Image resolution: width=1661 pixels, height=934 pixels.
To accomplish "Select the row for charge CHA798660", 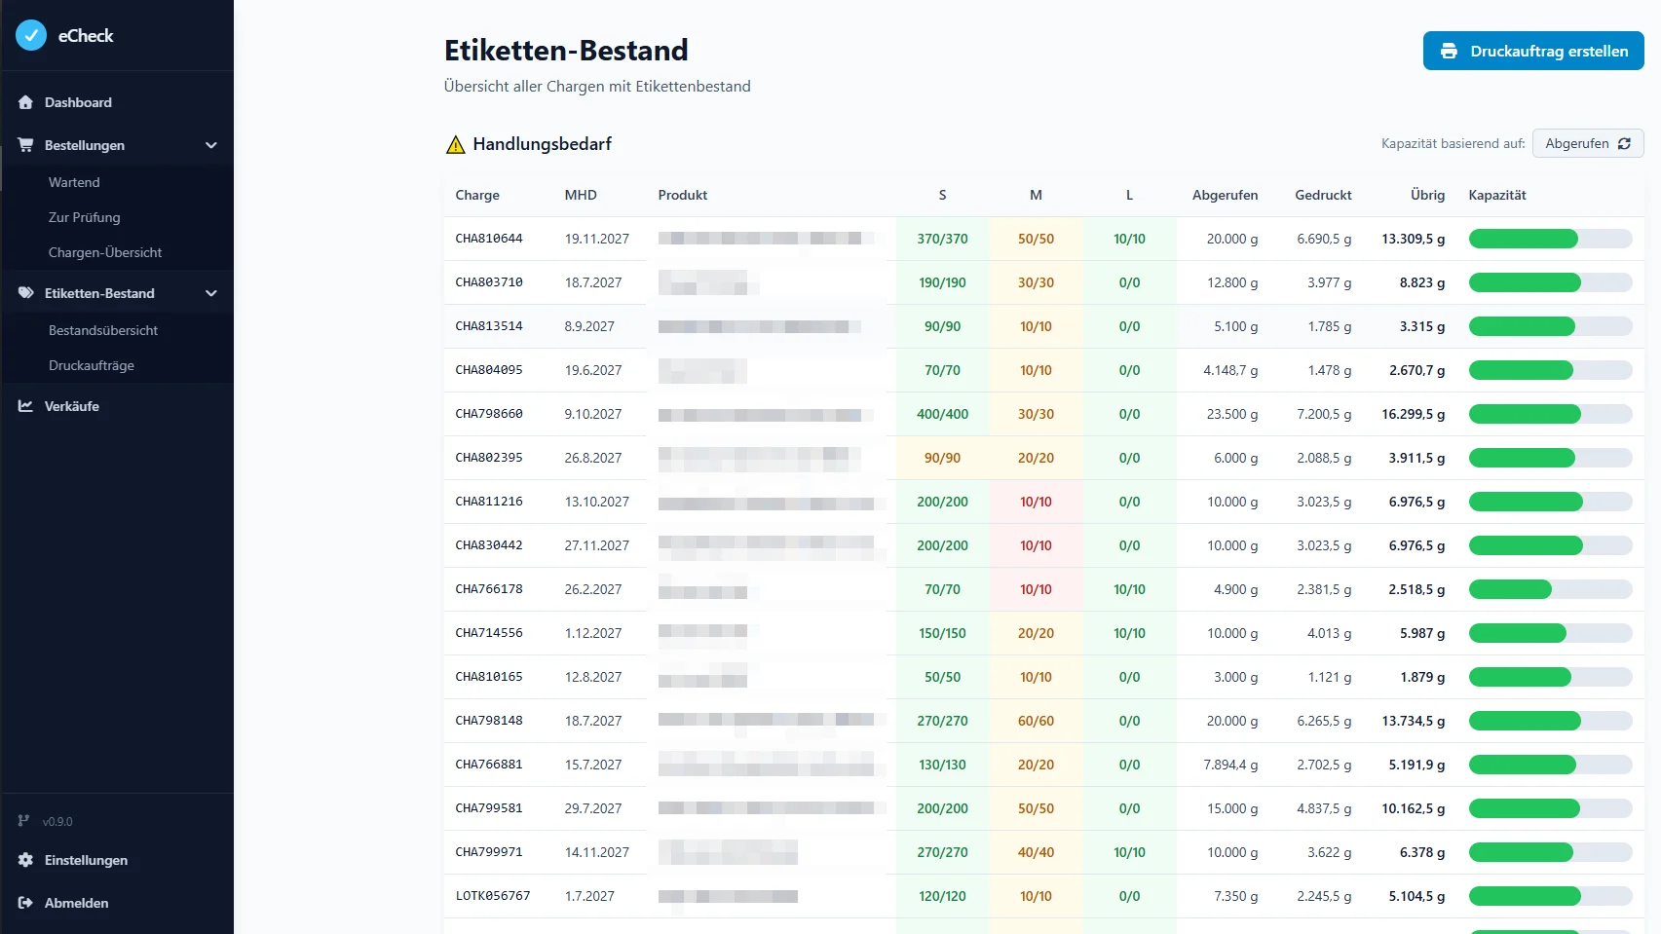I will [x=489, y=414].
